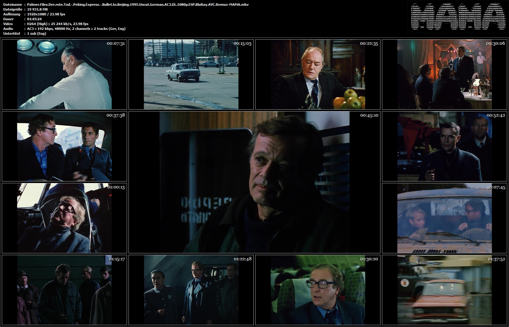Image resolution: width=509 pixels, height=327 pixels.
Task: Select the file size value 19 931.8 MB
Action: [37, 9]
